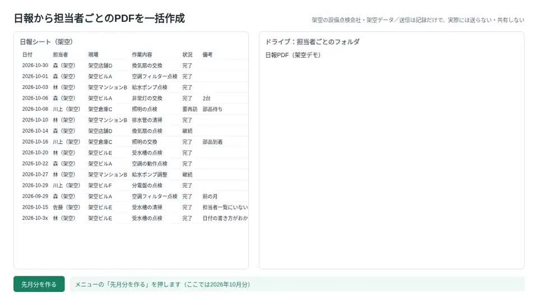This screenshot has height=302, width=538.
Task: Select the malformed date cell 2026-10-3x
Action: (35, 218)
